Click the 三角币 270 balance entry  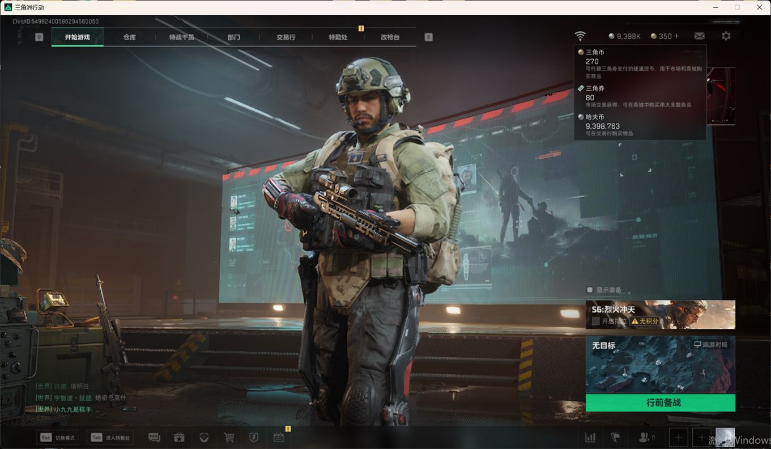[640, 64]
